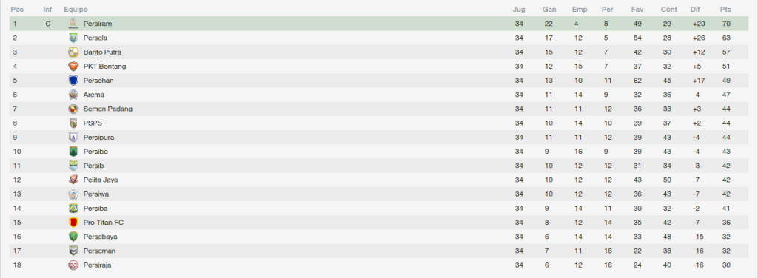Click the Semen Padang club emblem
Screen dimensions: 758x278
73,109
